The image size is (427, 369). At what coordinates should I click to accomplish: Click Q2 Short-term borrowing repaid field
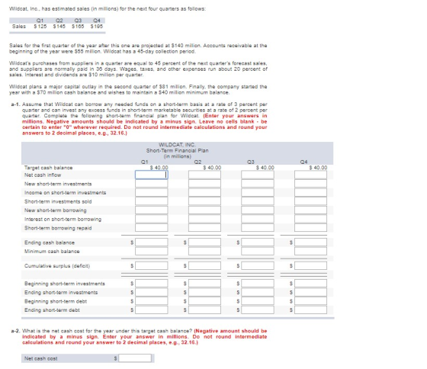(204, 228)
